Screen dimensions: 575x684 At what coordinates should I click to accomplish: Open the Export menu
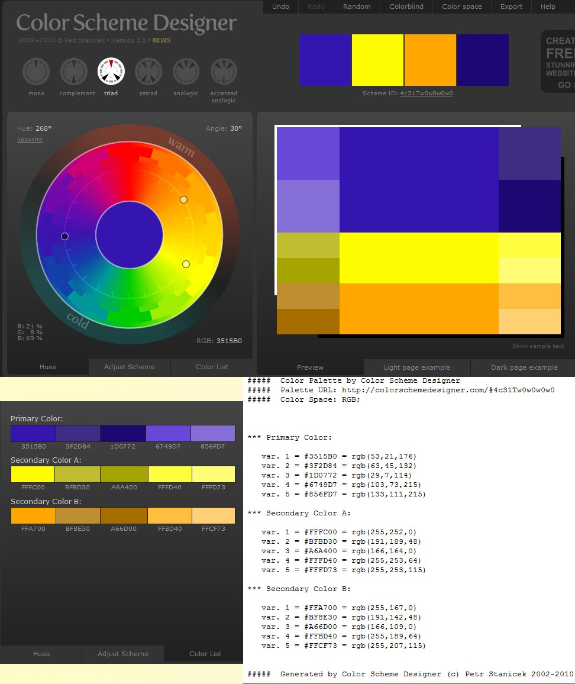(511, 7)
